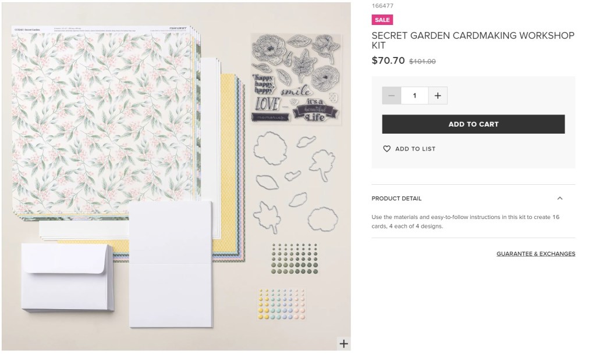Click the Product Detail section heading
Viewport: 596px width, 355px height.
[396, 199]
